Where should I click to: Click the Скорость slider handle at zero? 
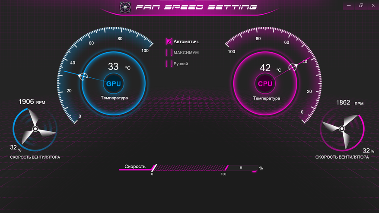pos(154,168)
